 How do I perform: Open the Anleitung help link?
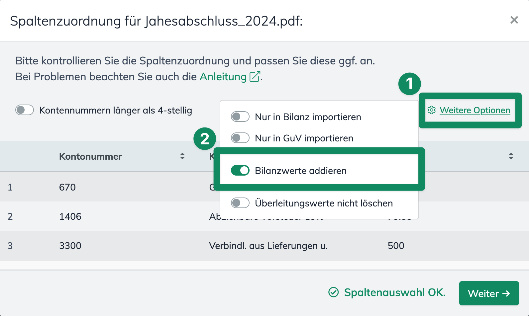222,77
